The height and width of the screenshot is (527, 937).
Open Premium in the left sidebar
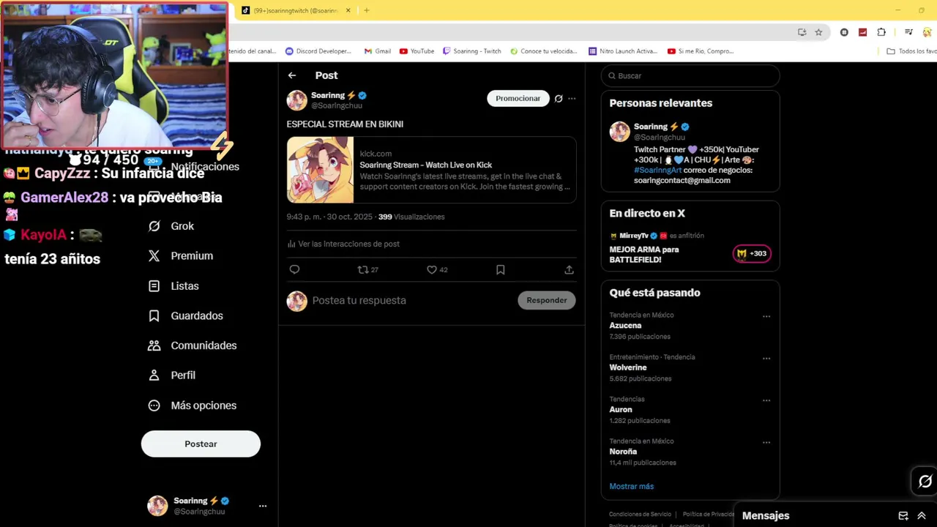[x=181, y=255]
